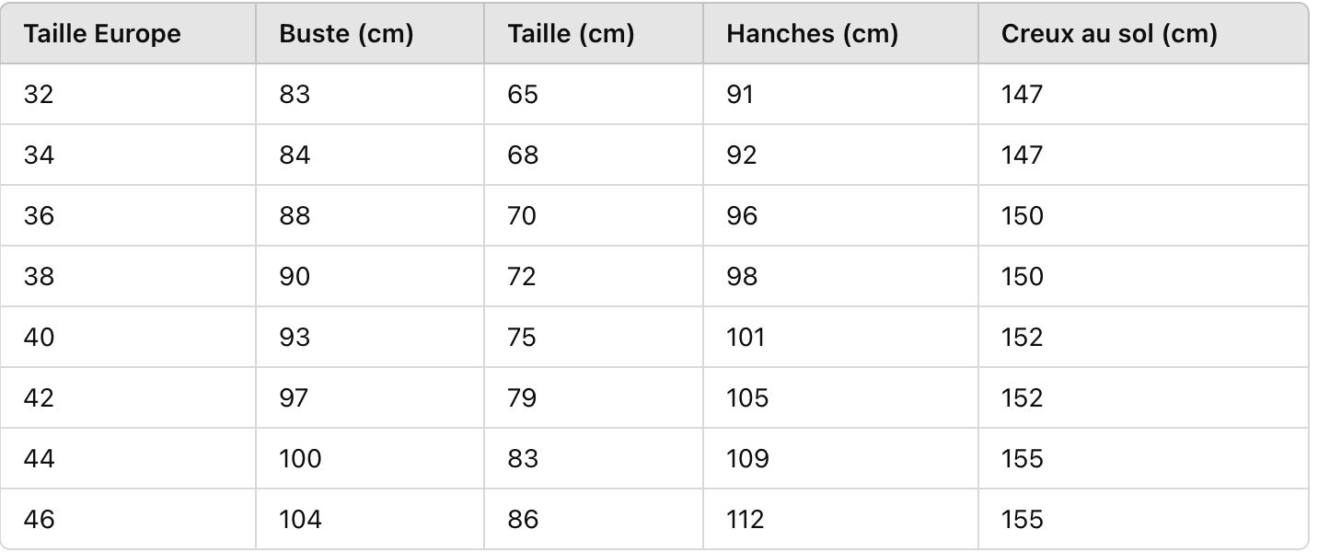Screen dimensions: 1318x552
Task: Click the Hanches (cm) column header
Action: [x=812, y=34]
